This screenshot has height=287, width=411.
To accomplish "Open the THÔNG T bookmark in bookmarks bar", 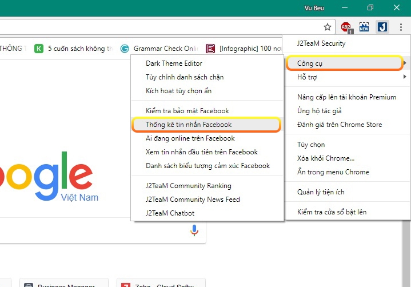I will click(x=13, y=49).
